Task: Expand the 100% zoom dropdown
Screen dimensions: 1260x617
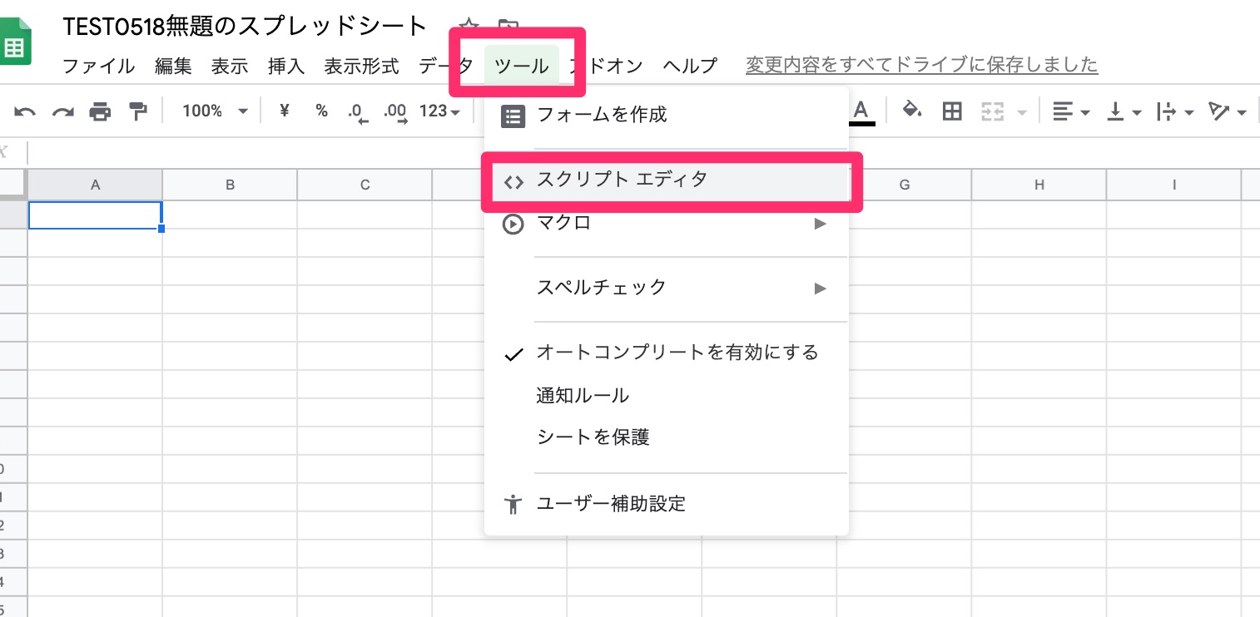Action: (215, 111)
